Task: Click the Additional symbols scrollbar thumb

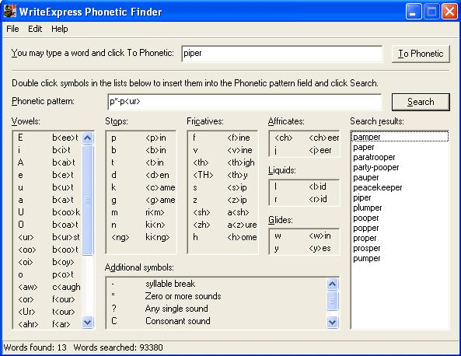Action: (x=332, y=301)
